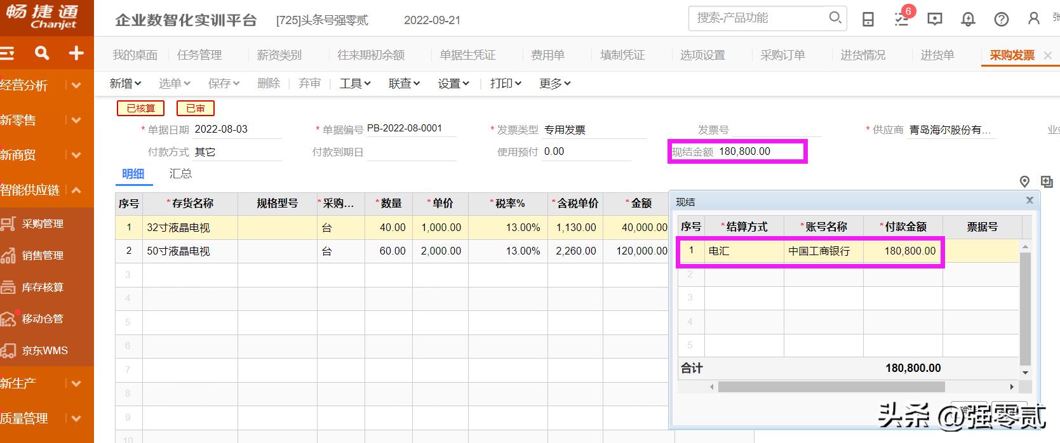Close the 现结 popup panel
The image size is (1060, 443).
[x=1030, y=201]
